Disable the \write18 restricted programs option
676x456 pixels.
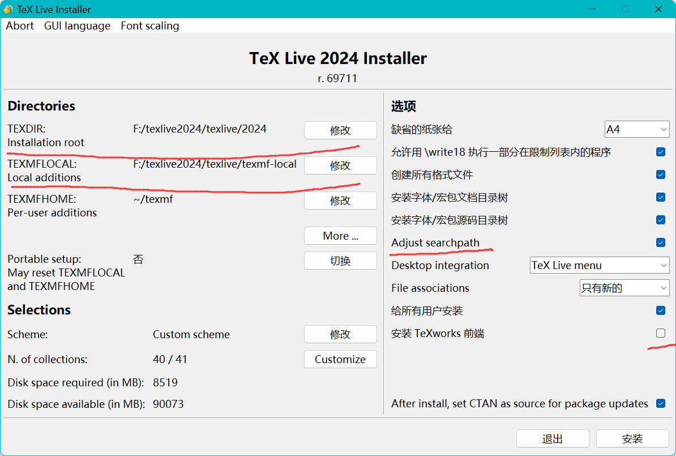click(660, 152)
